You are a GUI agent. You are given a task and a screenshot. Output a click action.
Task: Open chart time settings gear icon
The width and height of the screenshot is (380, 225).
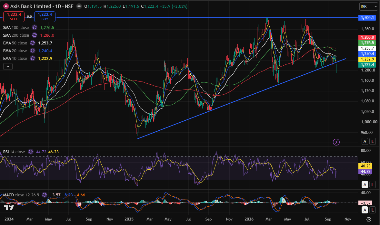point(369,219)
